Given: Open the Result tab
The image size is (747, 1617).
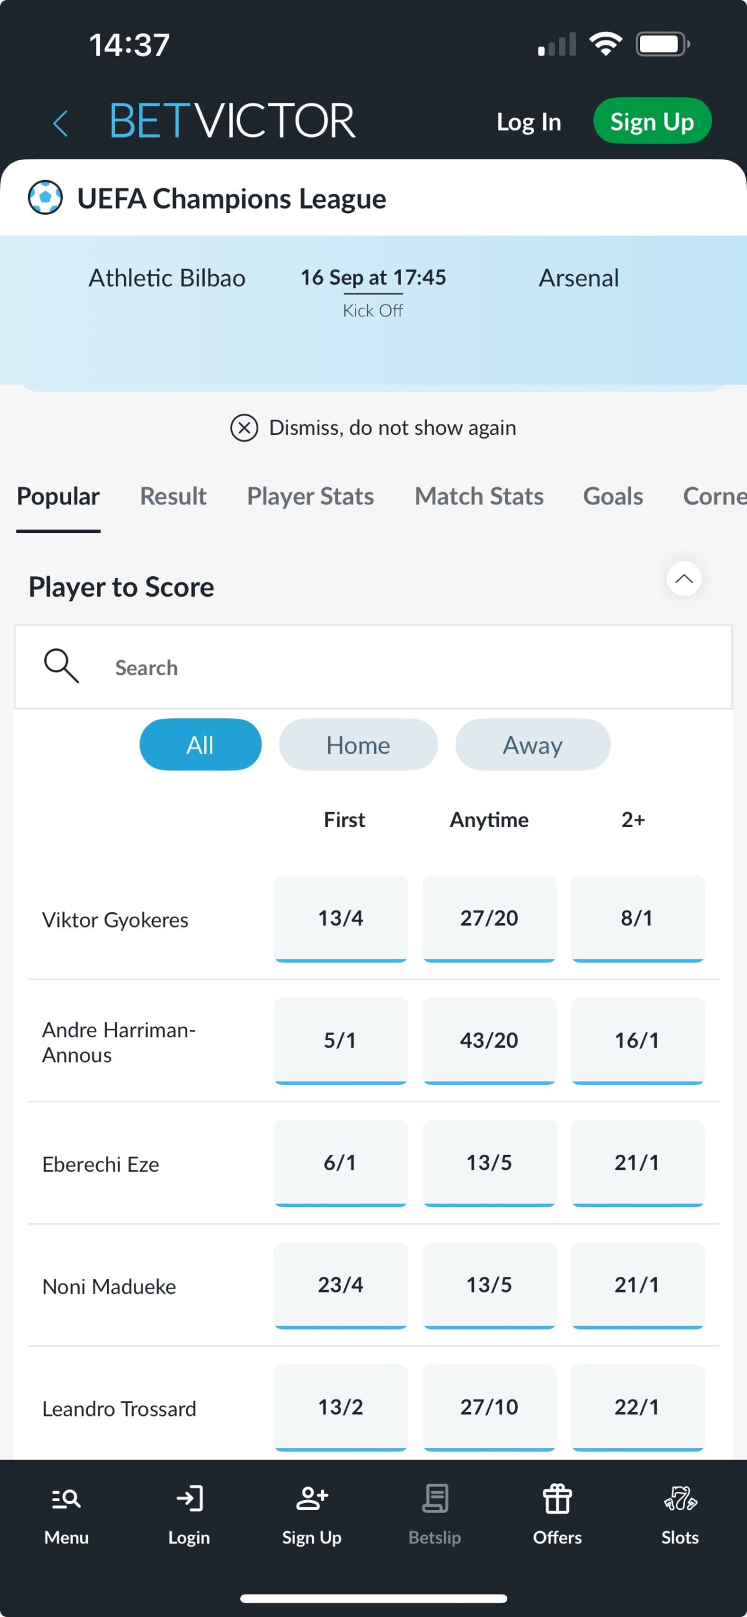Looking at the screenshot, I should tap(173, 496).
